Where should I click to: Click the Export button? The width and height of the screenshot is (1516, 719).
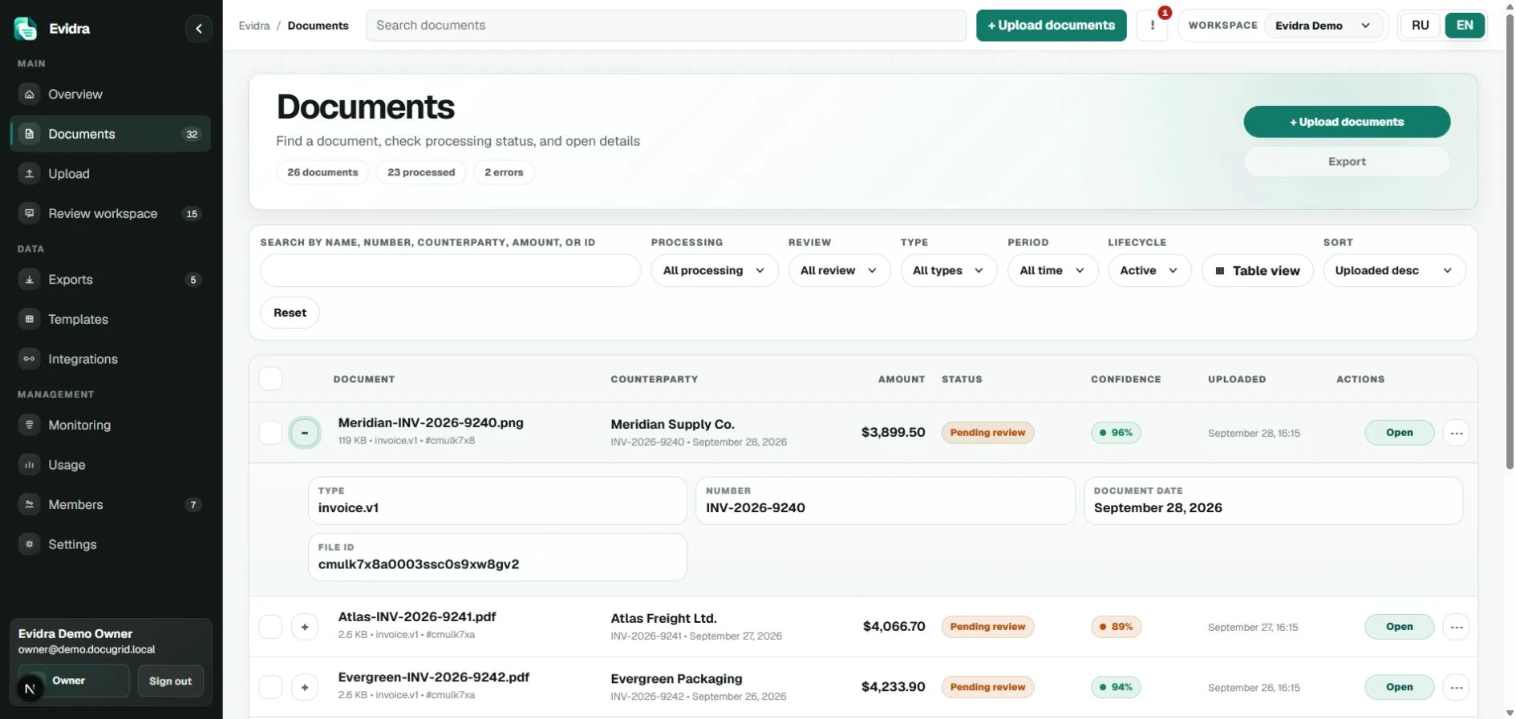point(1347,162)
